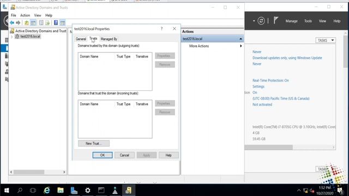Click the Not activated link

[x=262, y=105]
